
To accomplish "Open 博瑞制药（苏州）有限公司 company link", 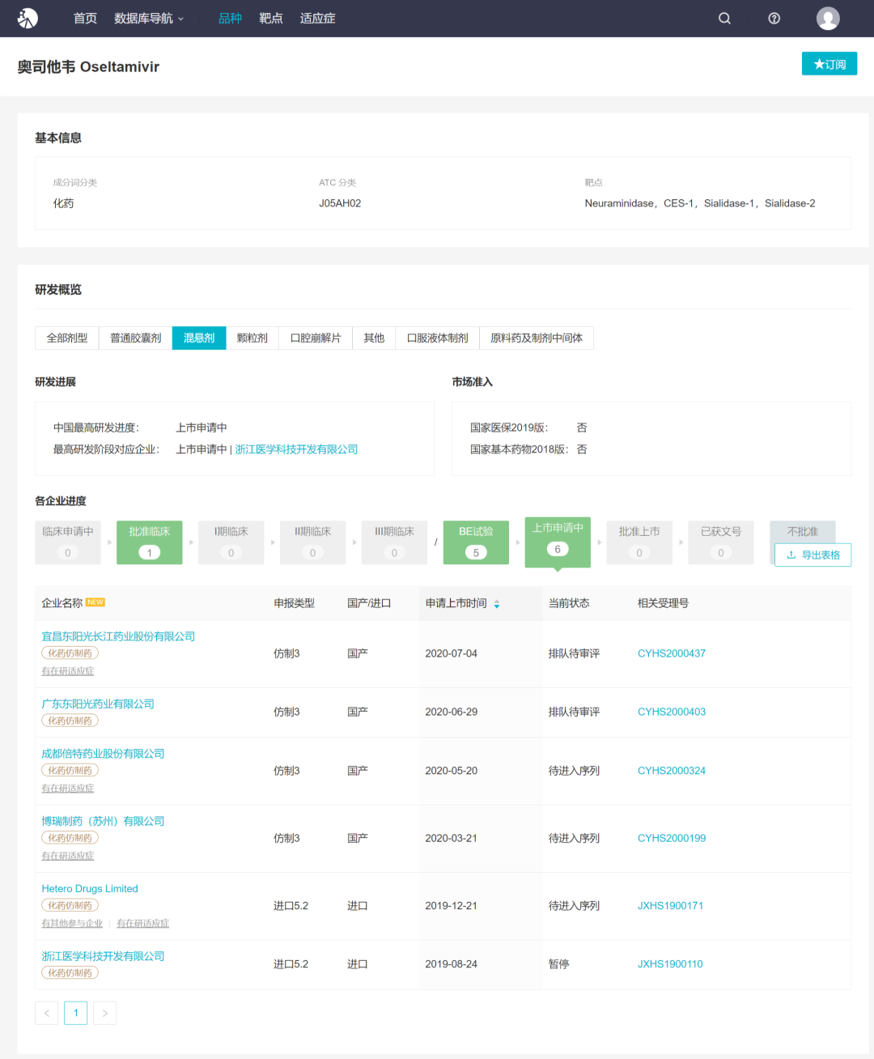I will (x=103, y=821).
